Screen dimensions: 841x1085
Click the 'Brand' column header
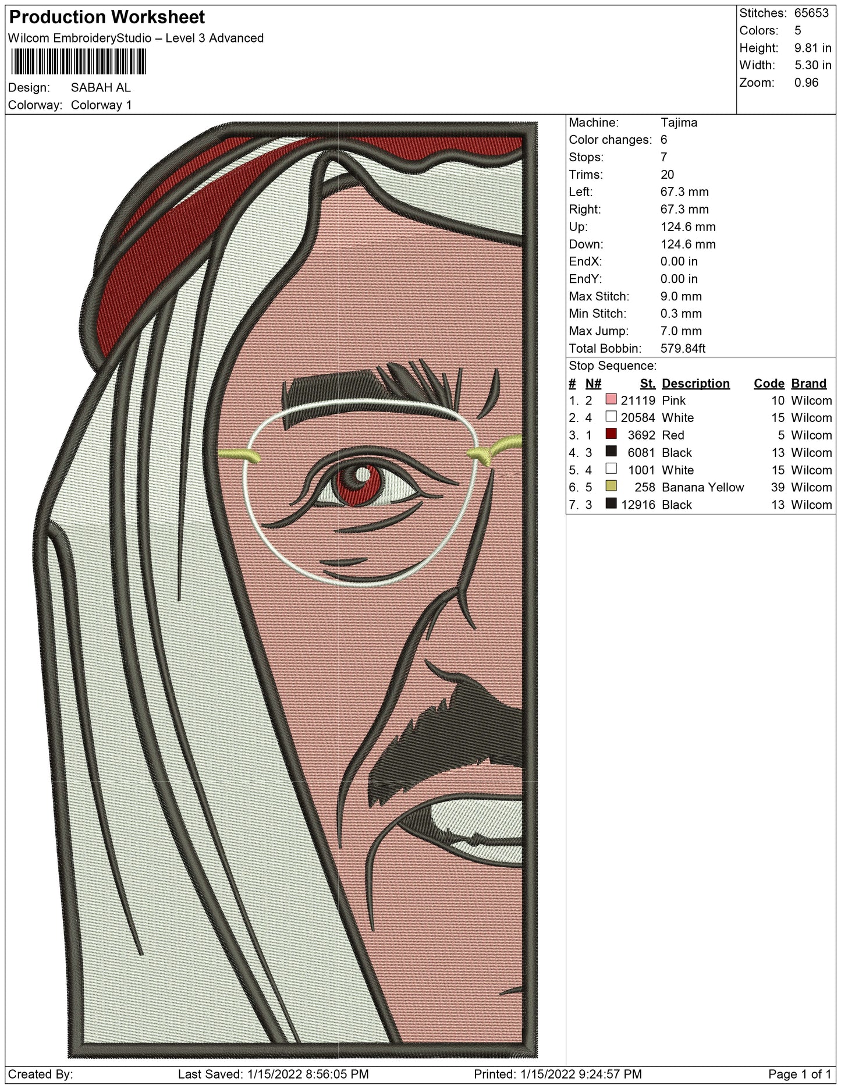point(808,384)
